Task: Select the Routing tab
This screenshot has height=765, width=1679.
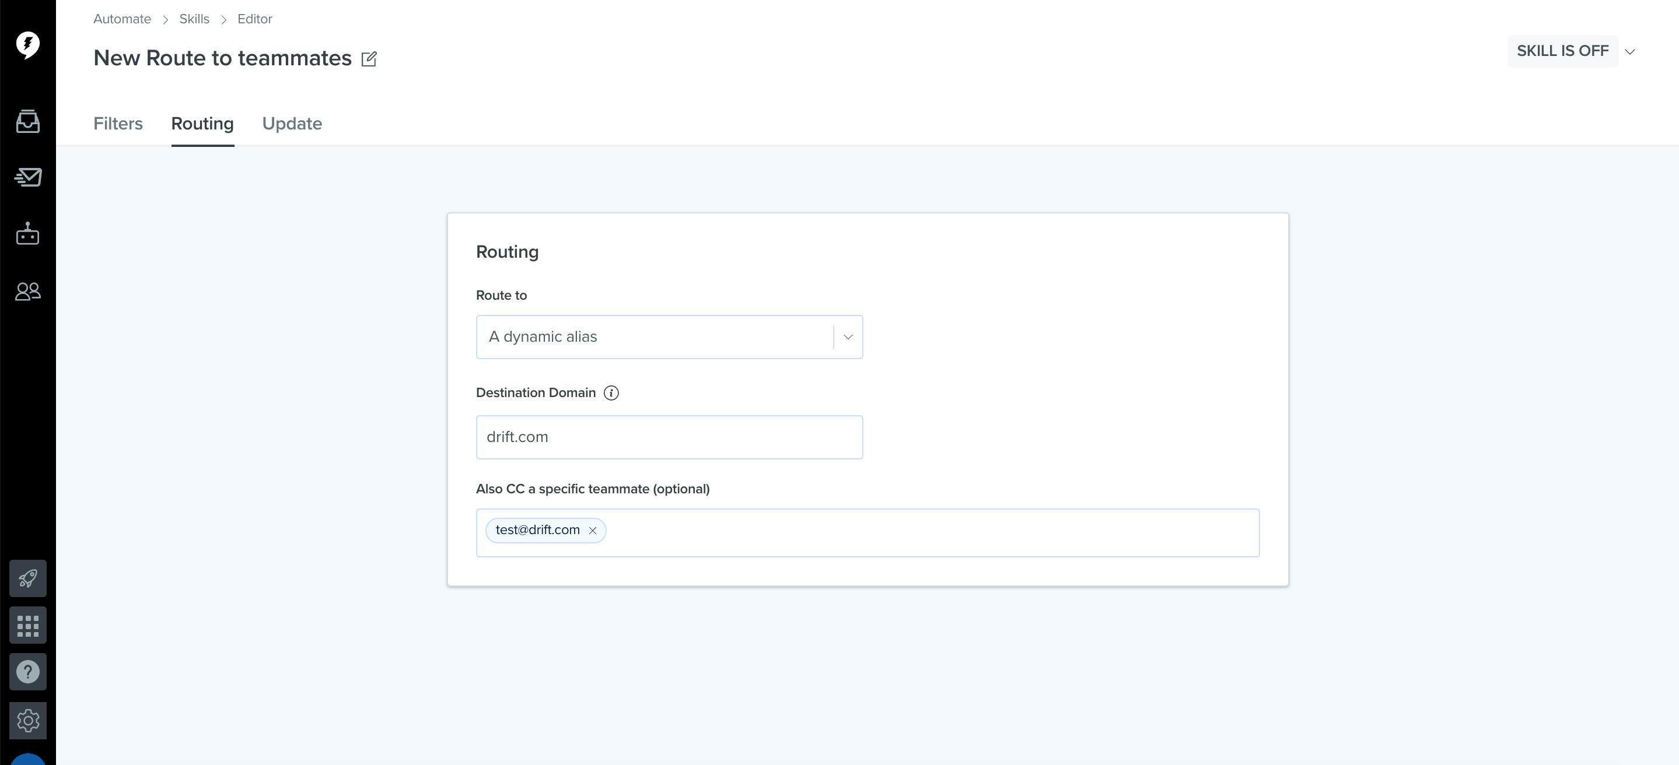Action: [x=202, y=124]
